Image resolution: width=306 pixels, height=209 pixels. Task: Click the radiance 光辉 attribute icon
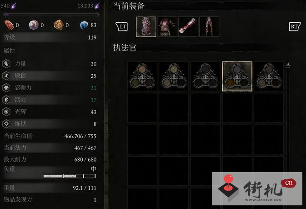tap(6, 112)
